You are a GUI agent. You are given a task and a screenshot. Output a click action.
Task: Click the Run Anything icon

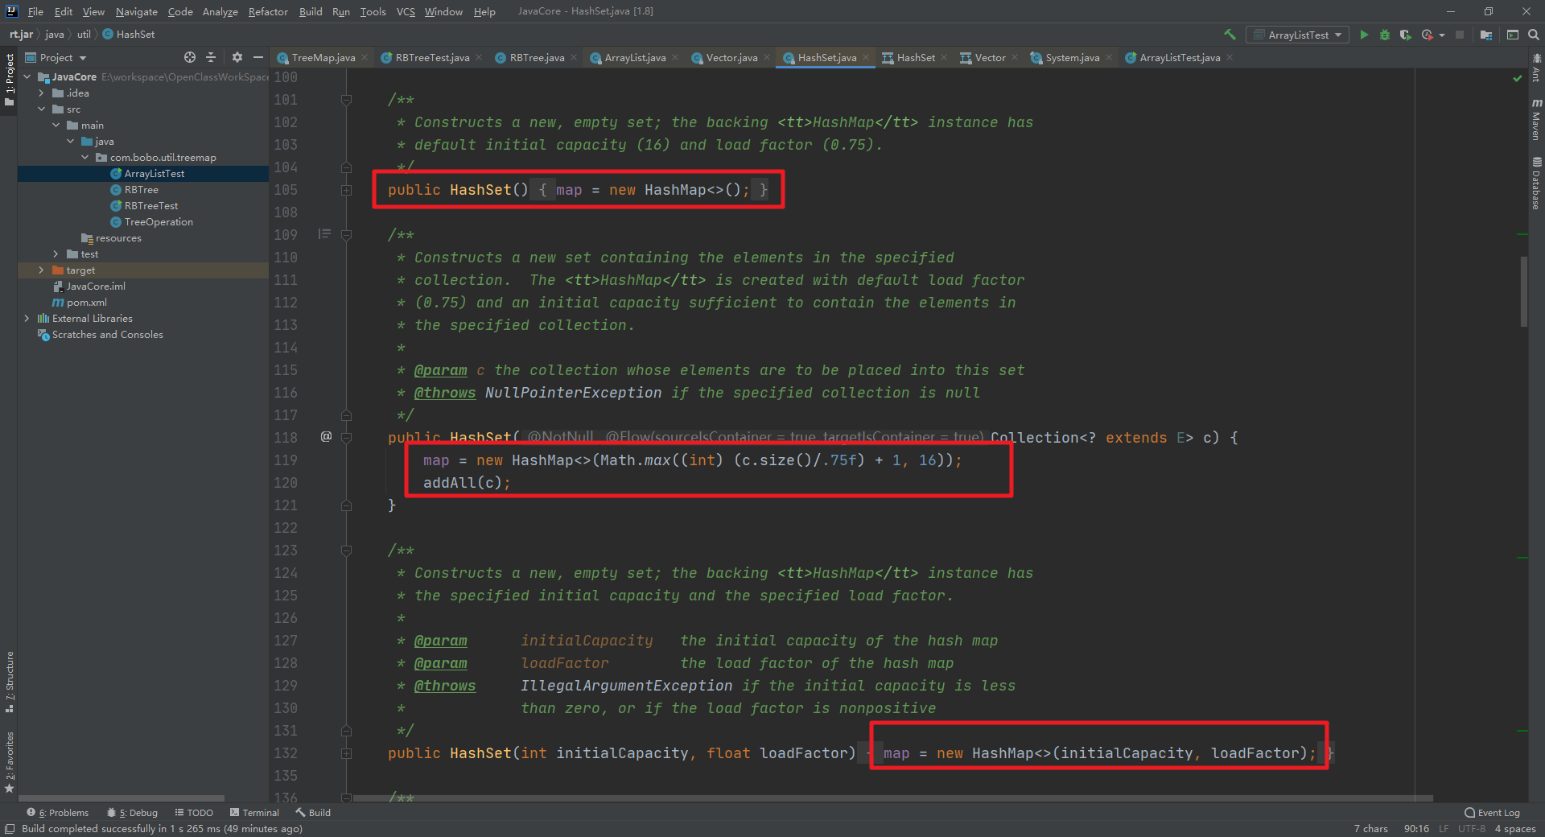[x=1513, y=35]
